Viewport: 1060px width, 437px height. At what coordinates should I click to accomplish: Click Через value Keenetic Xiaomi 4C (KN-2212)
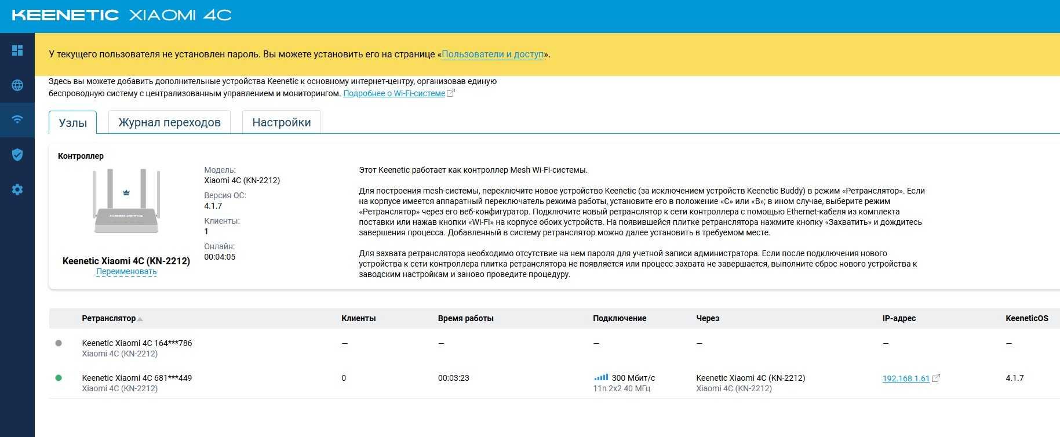(x=751, y=378)
